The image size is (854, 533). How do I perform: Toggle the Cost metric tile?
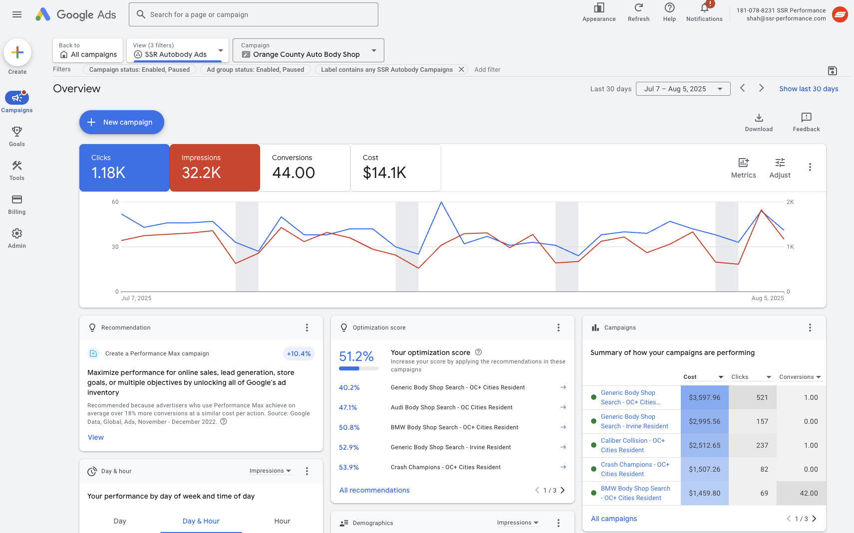(396, 168)
